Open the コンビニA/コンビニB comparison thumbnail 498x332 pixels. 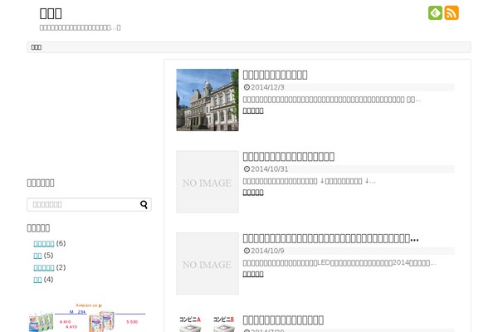click(207, 323)
